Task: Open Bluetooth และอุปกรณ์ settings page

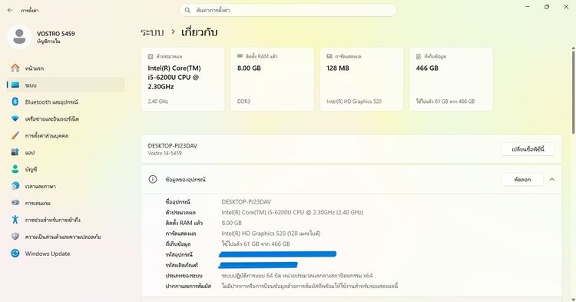Action: pos(66,101)
